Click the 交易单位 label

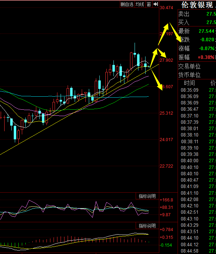190,67
